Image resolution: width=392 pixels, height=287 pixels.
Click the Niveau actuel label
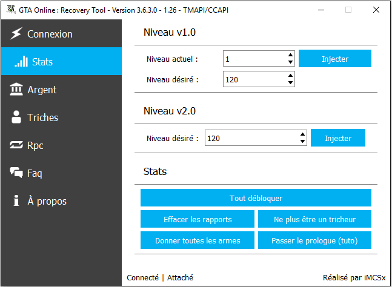(x=172, y=59)
